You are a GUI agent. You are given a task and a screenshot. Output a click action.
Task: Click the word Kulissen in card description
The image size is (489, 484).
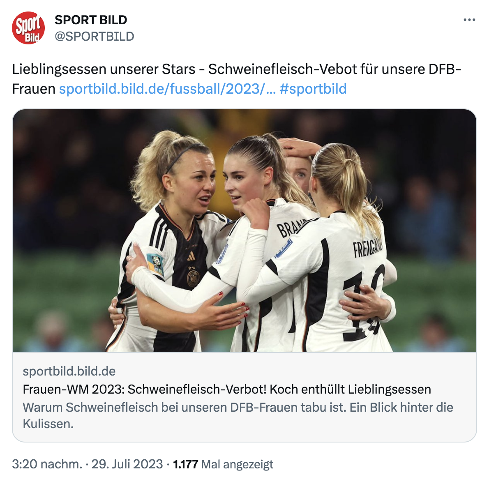[x=48, y=424]
